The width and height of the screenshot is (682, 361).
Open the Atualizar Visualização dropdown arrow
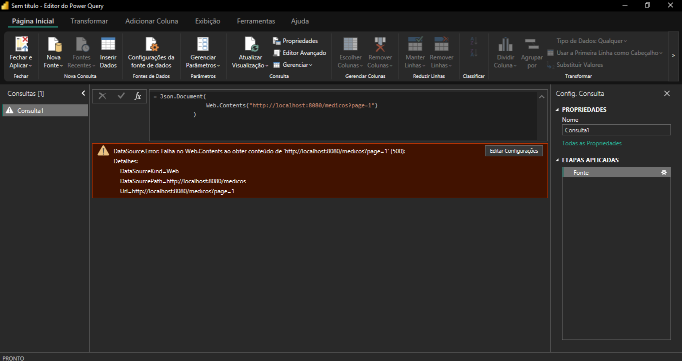[x=267, y=66]
